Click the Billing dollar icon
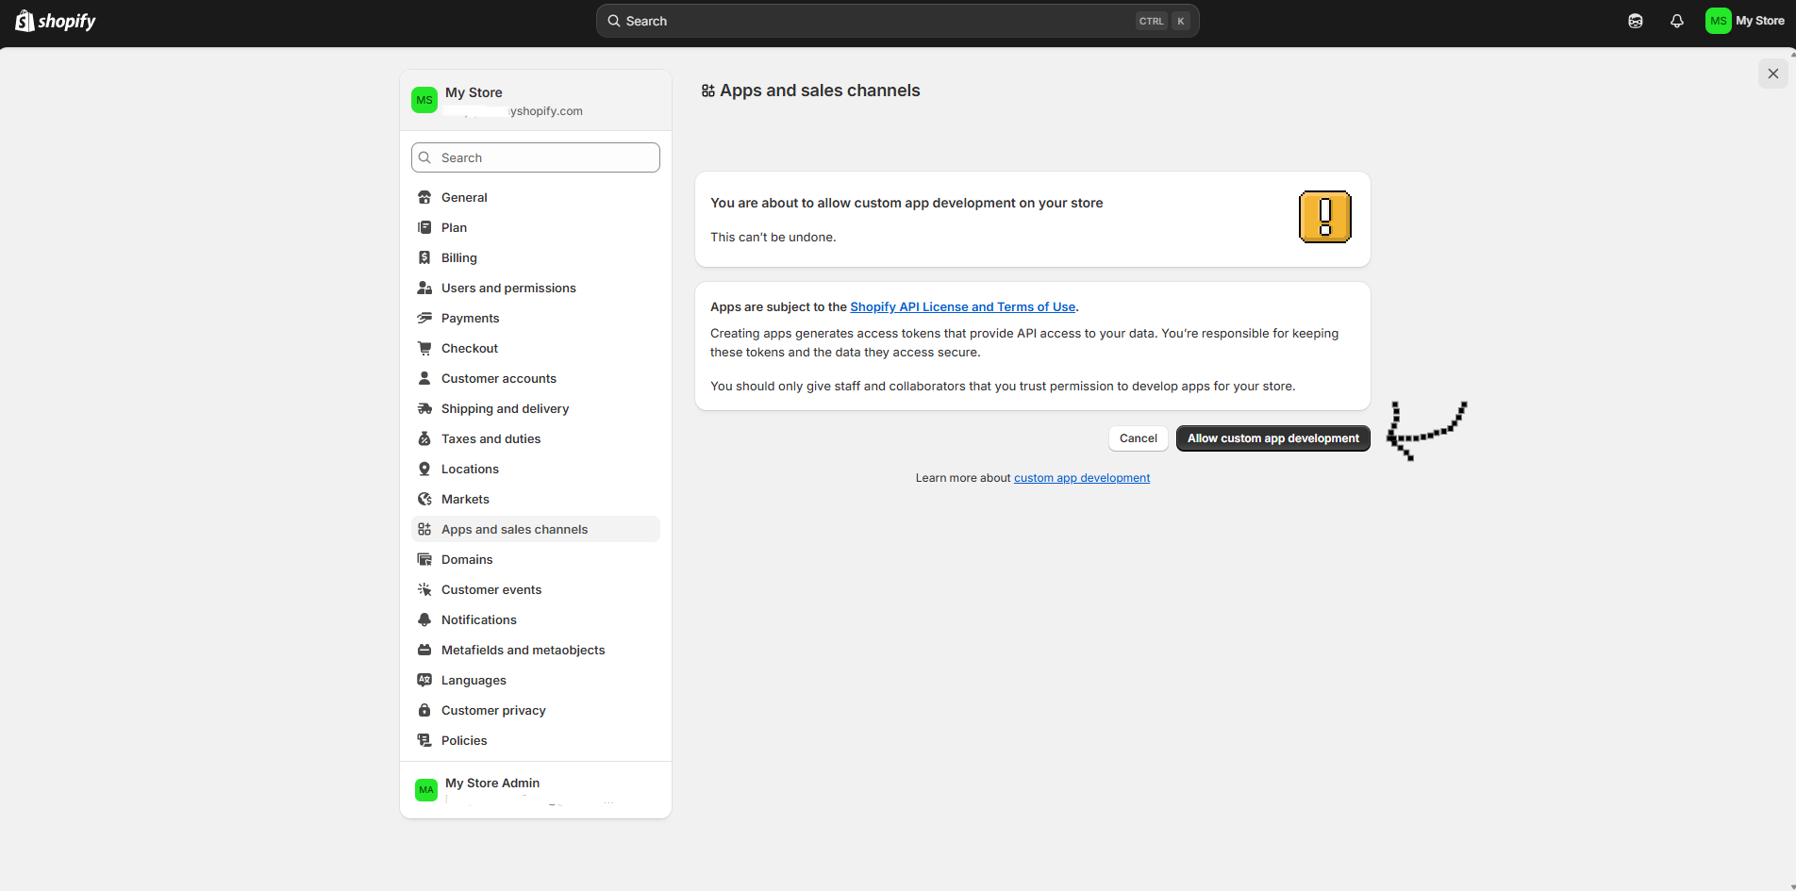 tap(424, 257)
